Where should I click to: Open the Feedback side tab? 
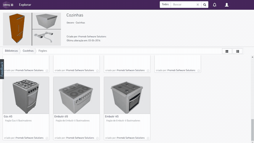[2, 69]
